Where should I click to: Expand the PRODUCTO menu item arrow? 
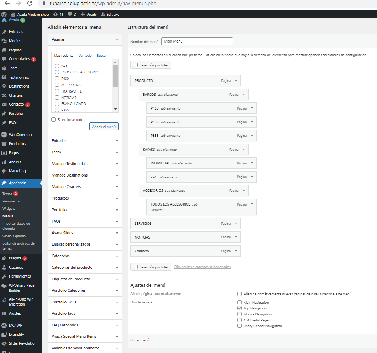236,81
